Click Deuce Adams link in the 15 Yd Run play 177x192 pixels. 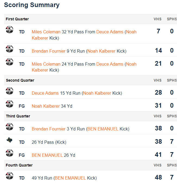45,93
